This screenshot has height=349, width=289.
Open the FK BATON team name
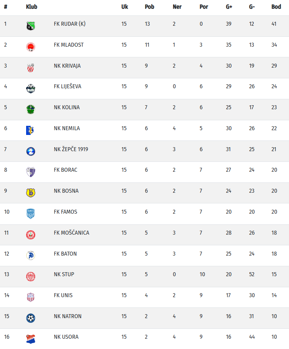pyautogui.click(x=65, y=254)
